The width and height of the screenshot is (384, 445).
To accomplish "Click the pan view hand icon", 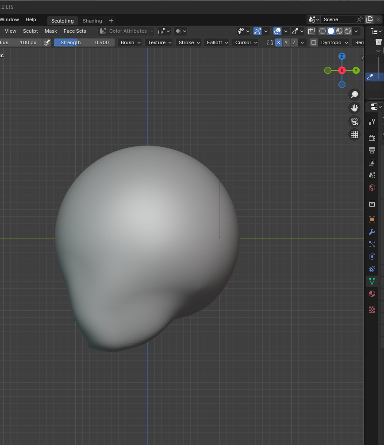I will tap(354, 108).
